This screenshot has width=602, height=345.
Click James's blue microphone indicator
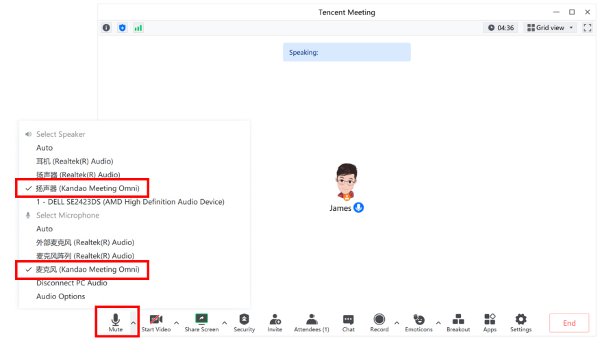(x=359, y=207)
